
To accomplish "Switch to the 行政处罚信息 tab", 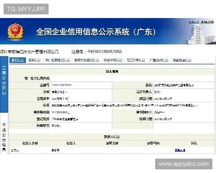I will pyautogui.click(x=113, y=60).
